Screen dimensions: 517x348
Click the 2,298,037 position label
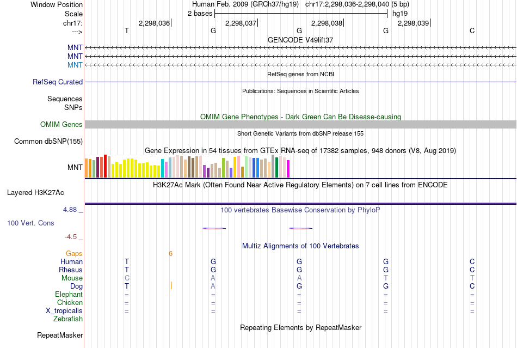[x=241, y=23]
